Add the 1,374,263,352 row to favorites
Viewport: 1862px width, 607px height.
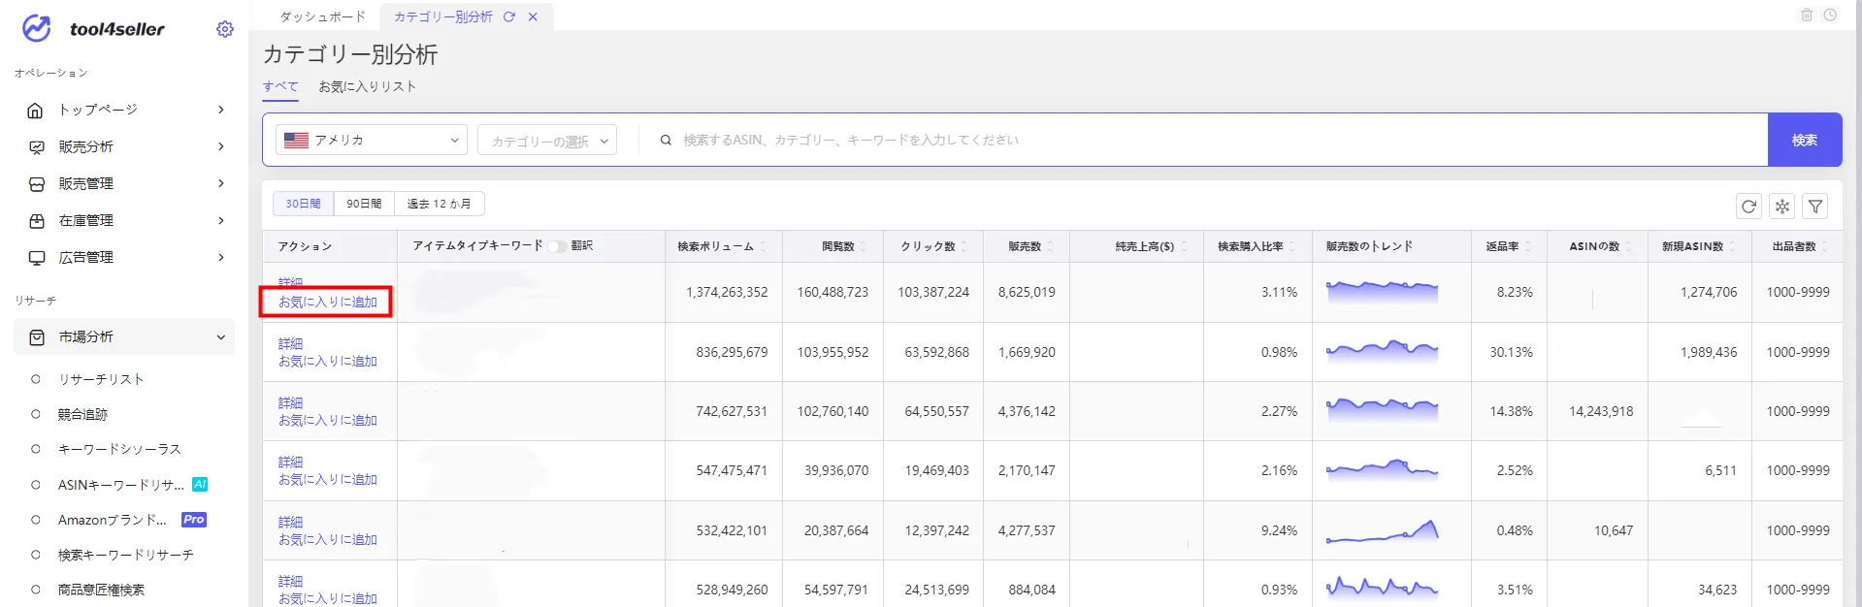(328, 302)
